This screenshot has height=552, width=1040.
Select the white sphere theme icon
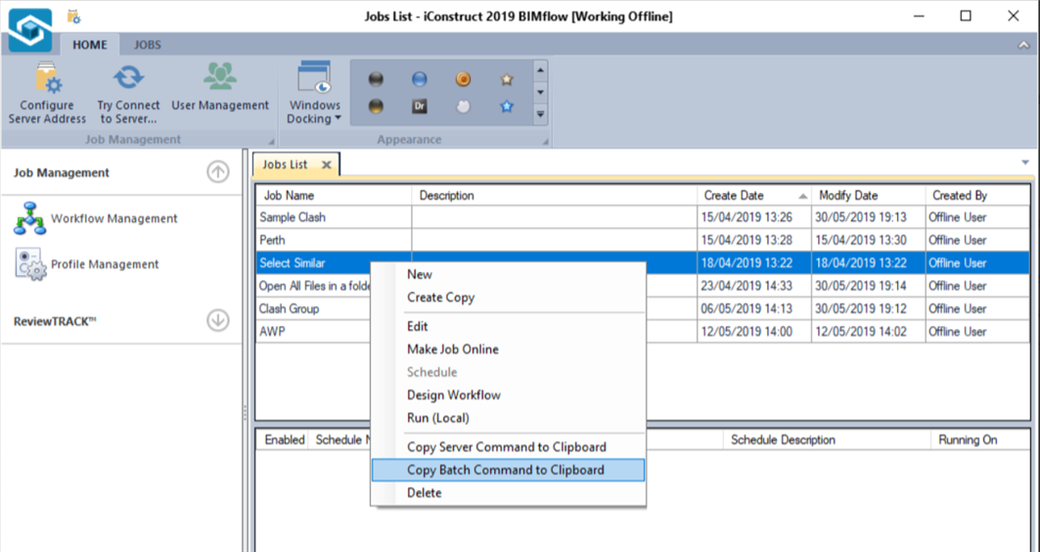pos(463,106)
